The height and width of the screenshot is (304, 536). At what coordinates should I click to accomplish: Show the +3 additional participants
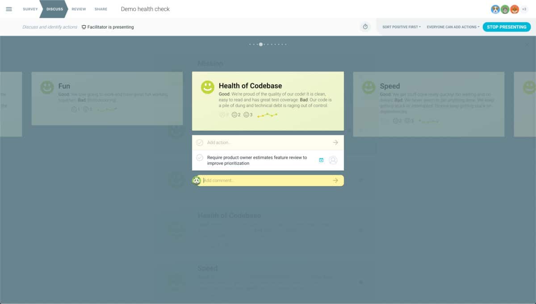(524, 9)
